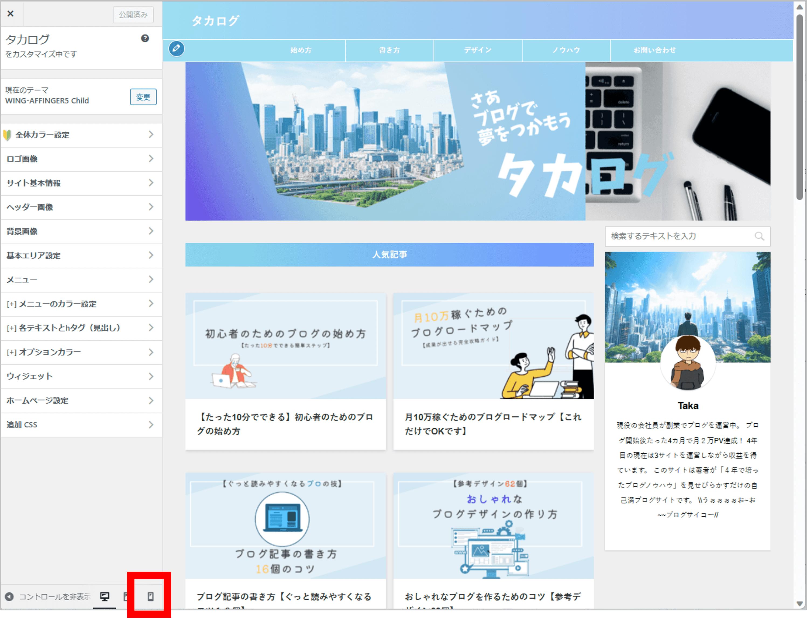Open link おしゃれなブログを作るためのコツ
The width and height of the screenshot is (807, 618).
493,597
